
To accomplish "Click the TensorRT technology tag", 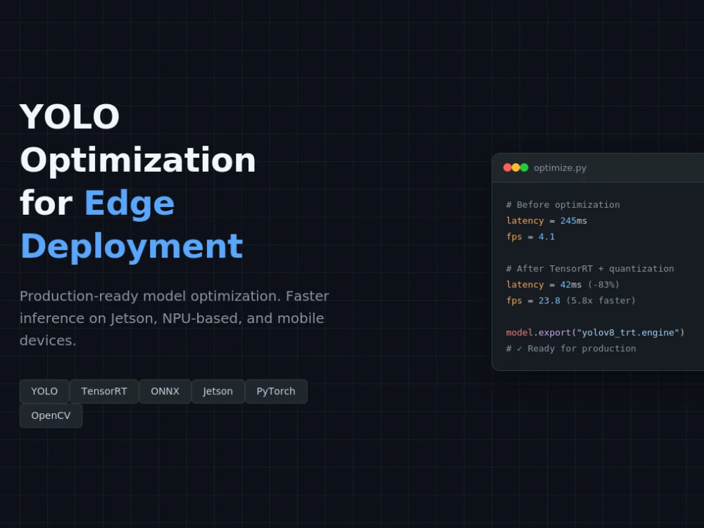I will coord(104,391).
